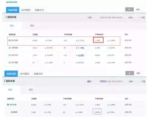This screenshot has width=147, height=117.
Task: Switch to 流量去向 tab in lower panel
Action: point(38,74)
